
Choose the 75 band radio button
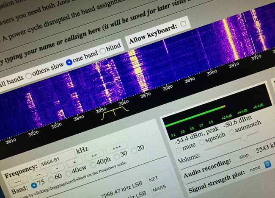[x=34, y=185]
